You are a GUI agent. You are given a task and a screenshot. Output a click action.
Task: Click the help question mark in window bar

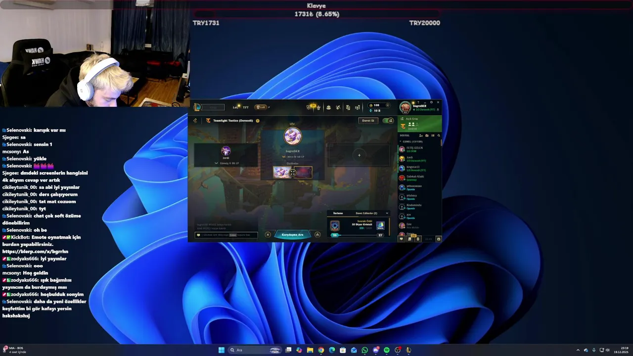[418, 102]
